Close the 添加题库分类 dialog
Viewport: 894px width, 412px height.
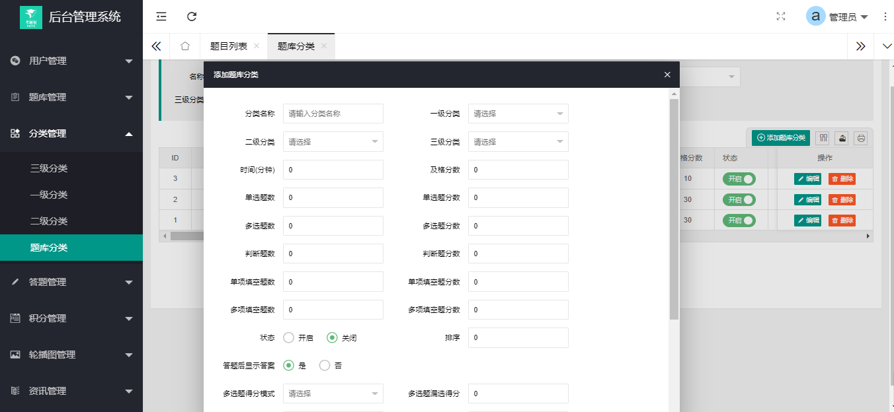pyautogui.click(x=667, y=75)
